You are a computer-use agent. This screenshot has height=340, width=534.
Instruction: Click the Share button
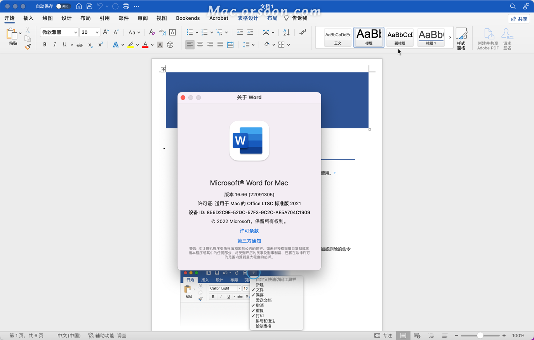(519, 19)
